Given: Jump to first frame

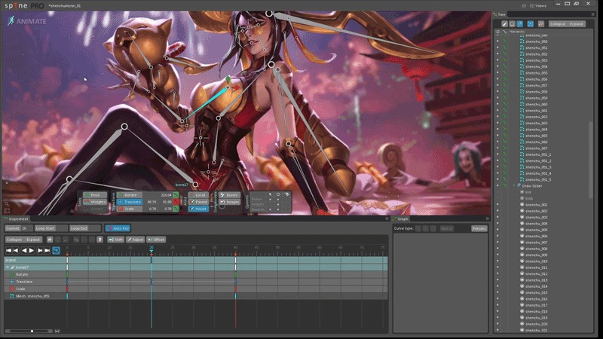Looking at the screenshot, I should point(8,251).
